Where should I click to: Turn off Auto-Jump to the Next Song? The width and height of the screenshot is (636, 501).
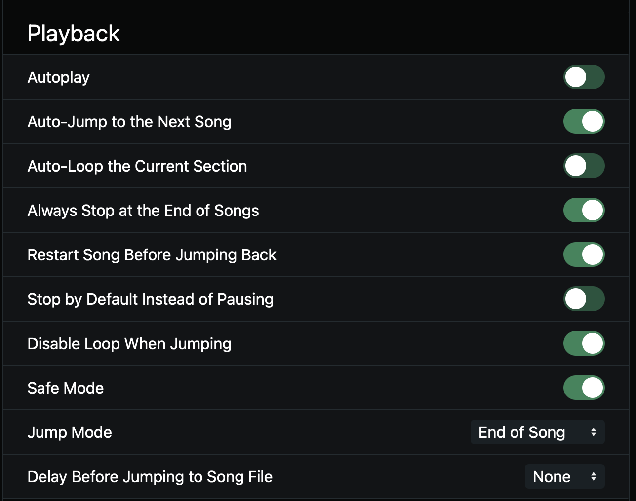coord(584,121)
